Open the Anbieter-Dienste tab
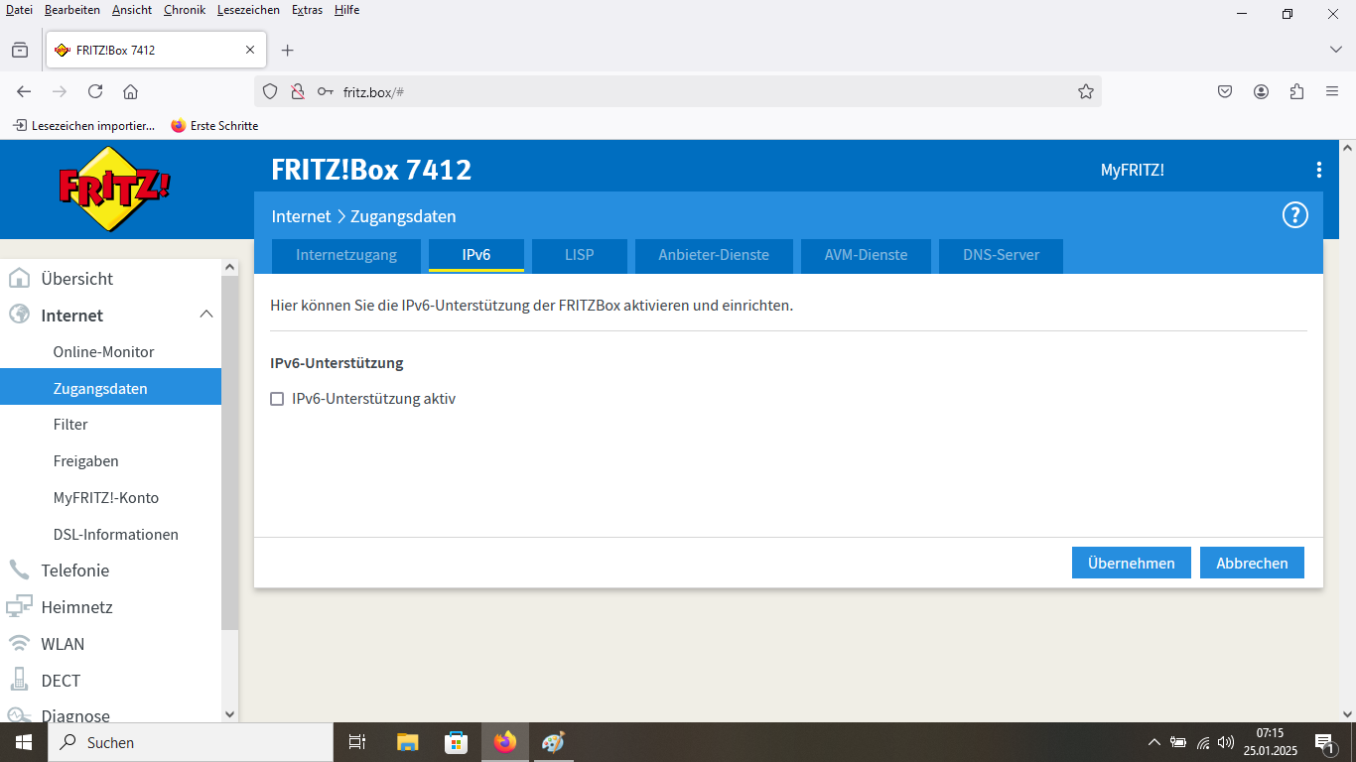This screenshot has width=1356, height=762. coord(714,255)
